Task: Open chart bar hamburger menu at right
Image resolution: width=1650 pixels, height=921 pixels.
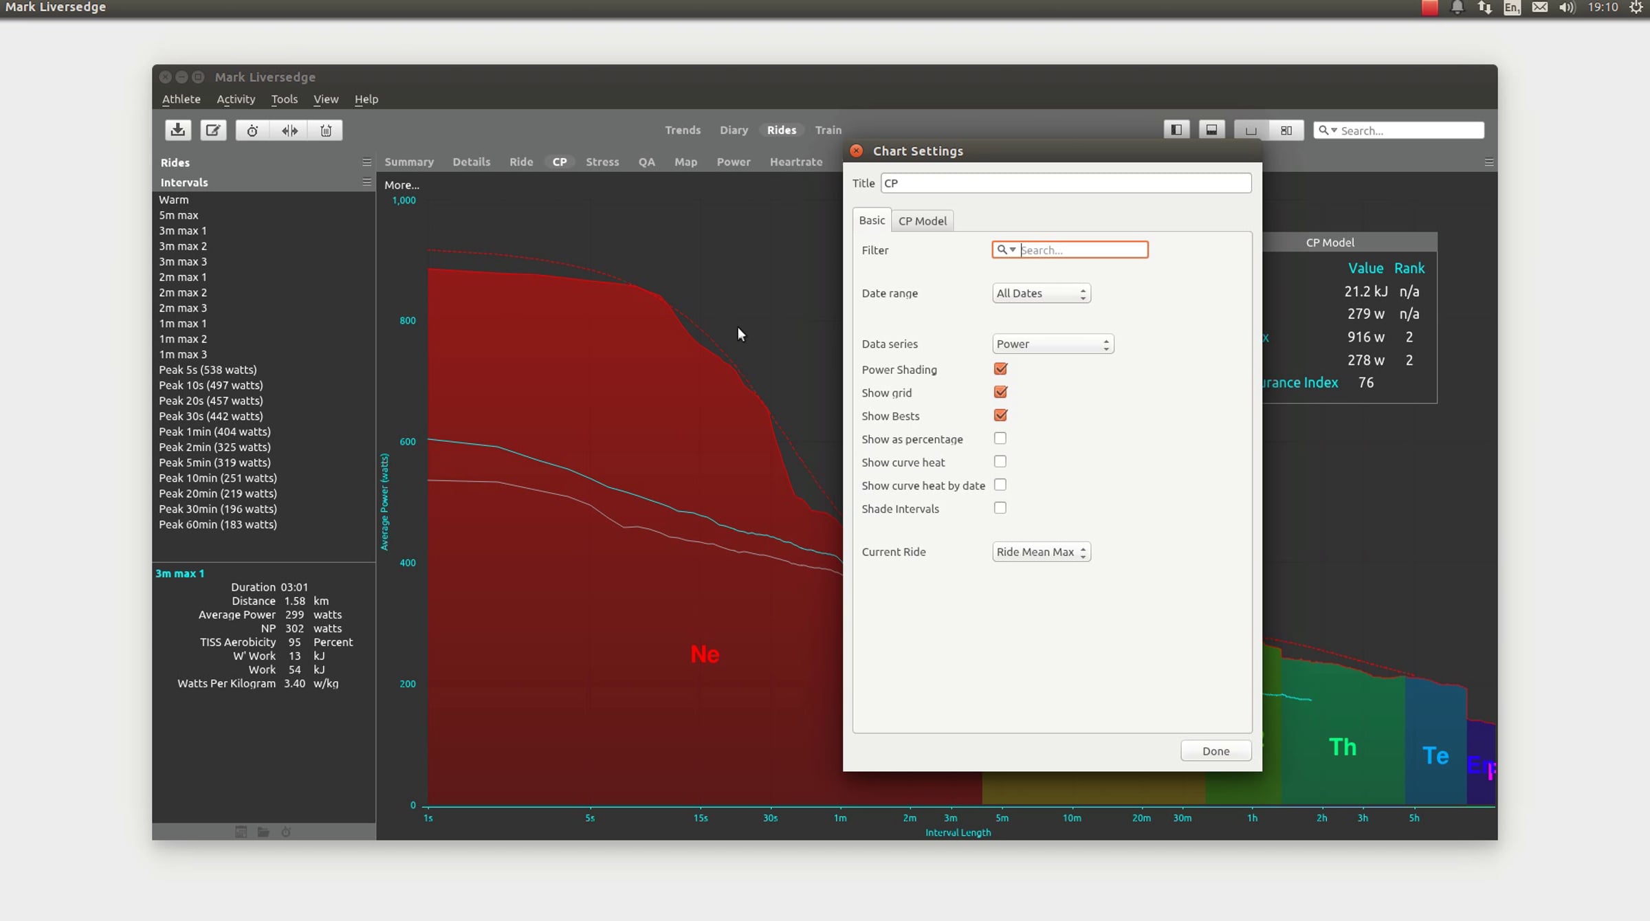Action: [1489, 162]
